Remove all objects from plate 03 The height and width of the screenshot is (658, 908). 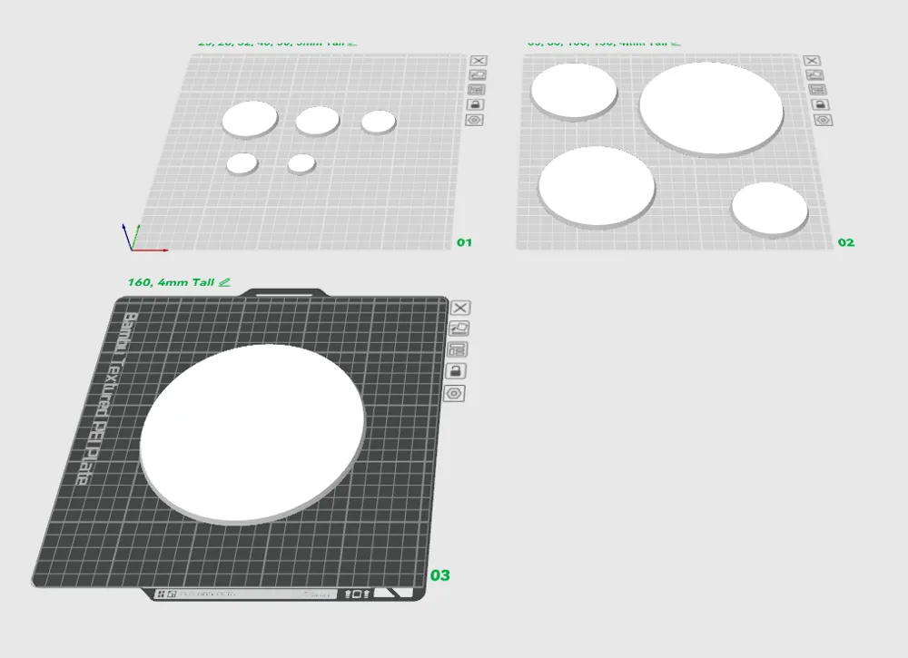pyautogui.click(x=461, y=308)
